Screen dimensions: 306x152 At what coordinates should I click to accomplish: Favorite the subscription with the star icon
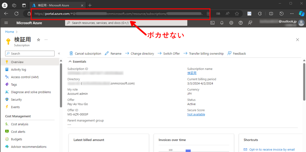39,40
